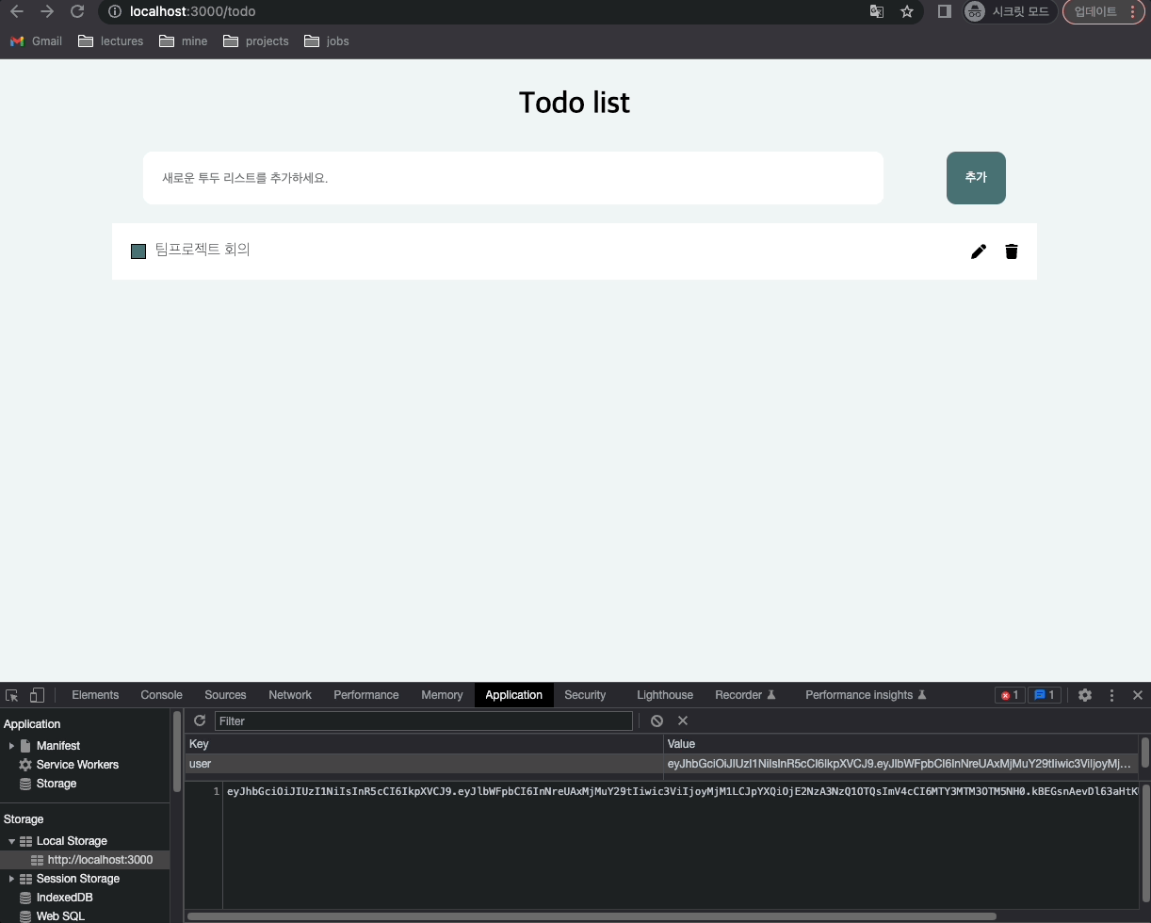Clear all storage with the block icon
Screen dimensions: 1151x923
click(x=657, y=721)
